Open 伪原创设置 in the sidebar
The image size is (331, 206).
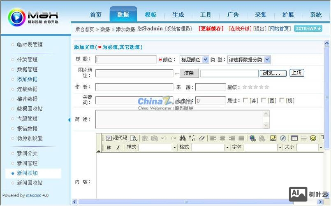tap(30, 138)
